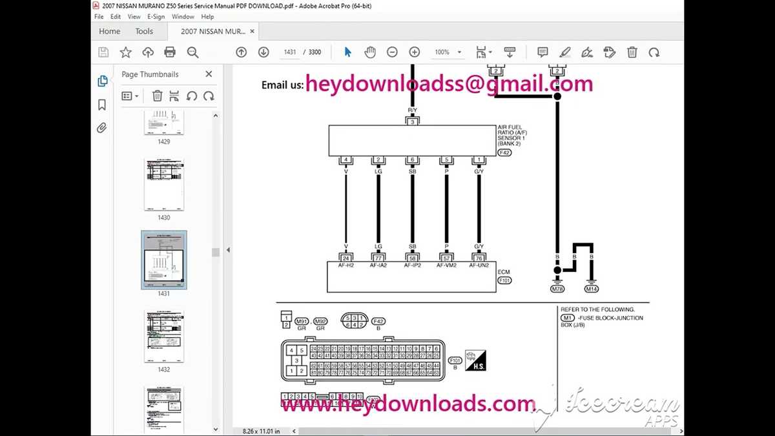Close the Page Thumbnails panel
The height and width of the screenshot is (436, 775).
(x=209, y=74)
